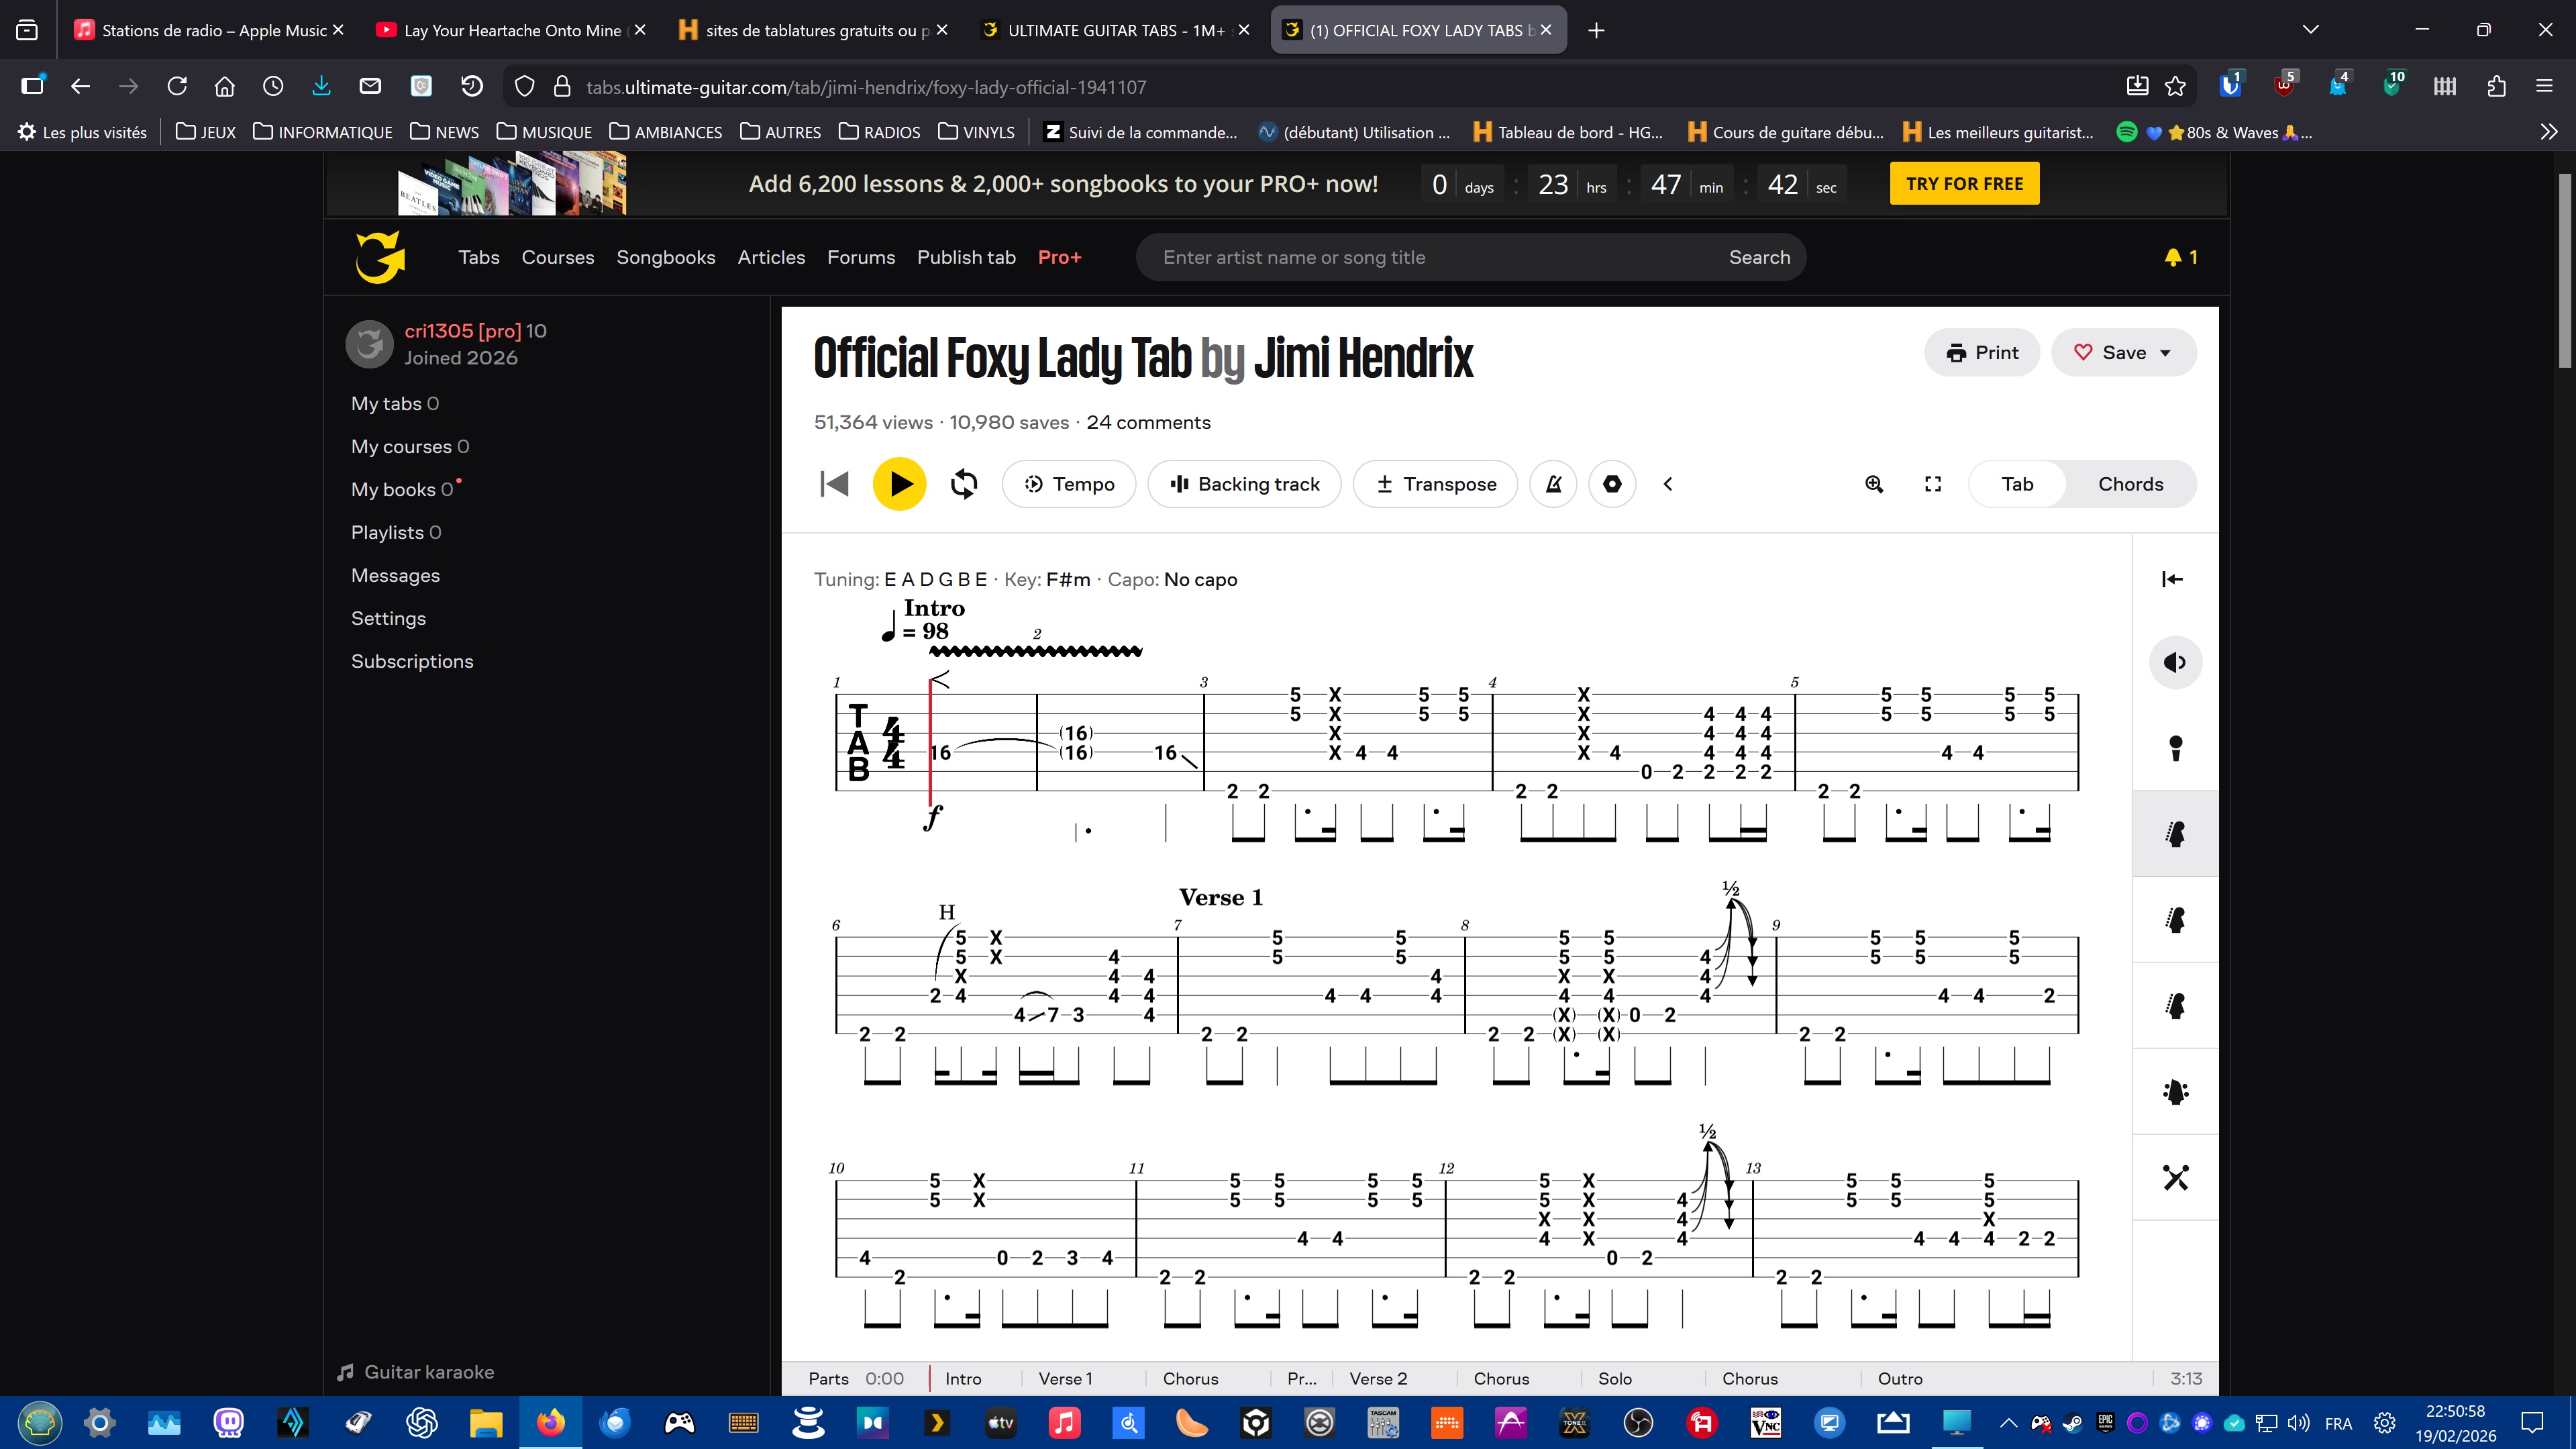This screenshot has height=1449, width=2576.
Task: Open the track volume speaker icon
Action: 2175,662
